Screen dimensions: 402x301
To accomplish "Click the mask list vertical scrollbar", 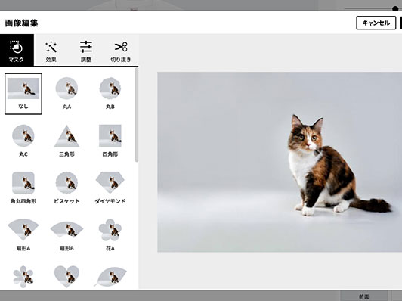I will click(137, 116).
